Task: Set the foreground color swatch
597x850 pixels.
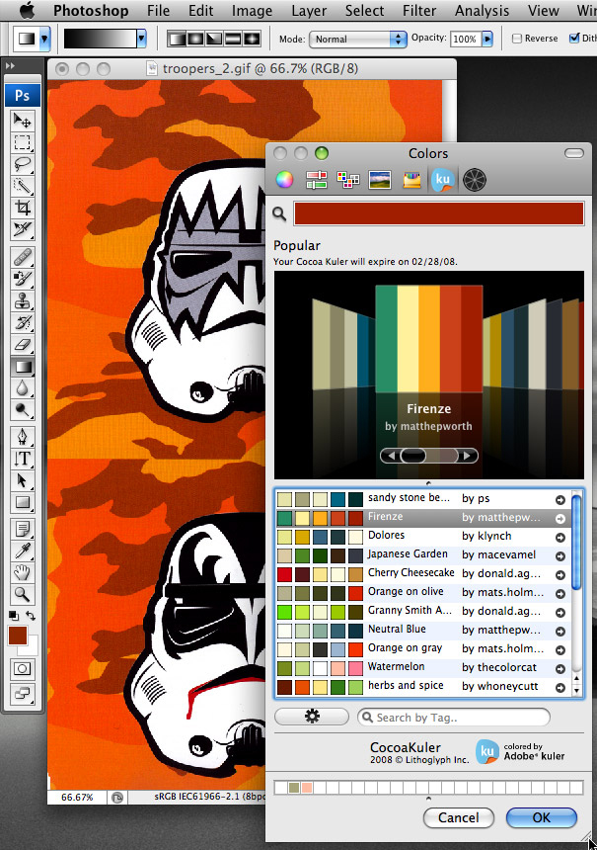Action: [18, 636]
